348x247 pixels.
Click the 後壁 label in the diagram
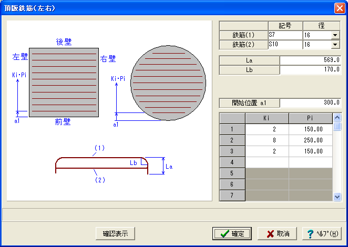point(64,42)
